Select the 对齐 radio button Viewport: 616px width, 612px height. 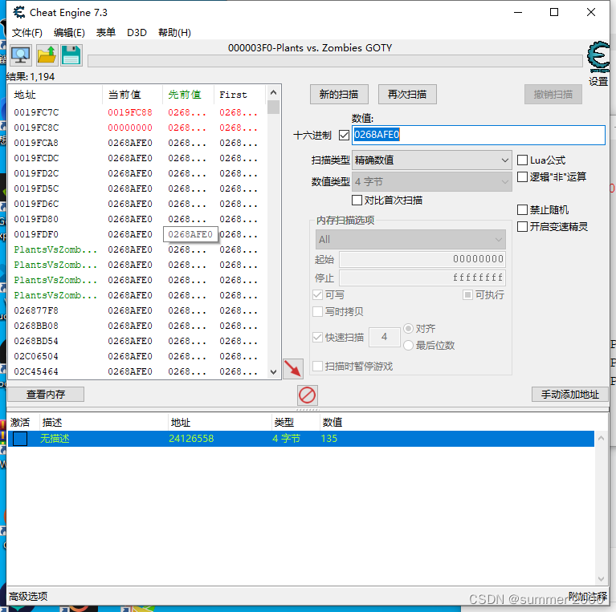pyautogui.click(x=408, y=328)
